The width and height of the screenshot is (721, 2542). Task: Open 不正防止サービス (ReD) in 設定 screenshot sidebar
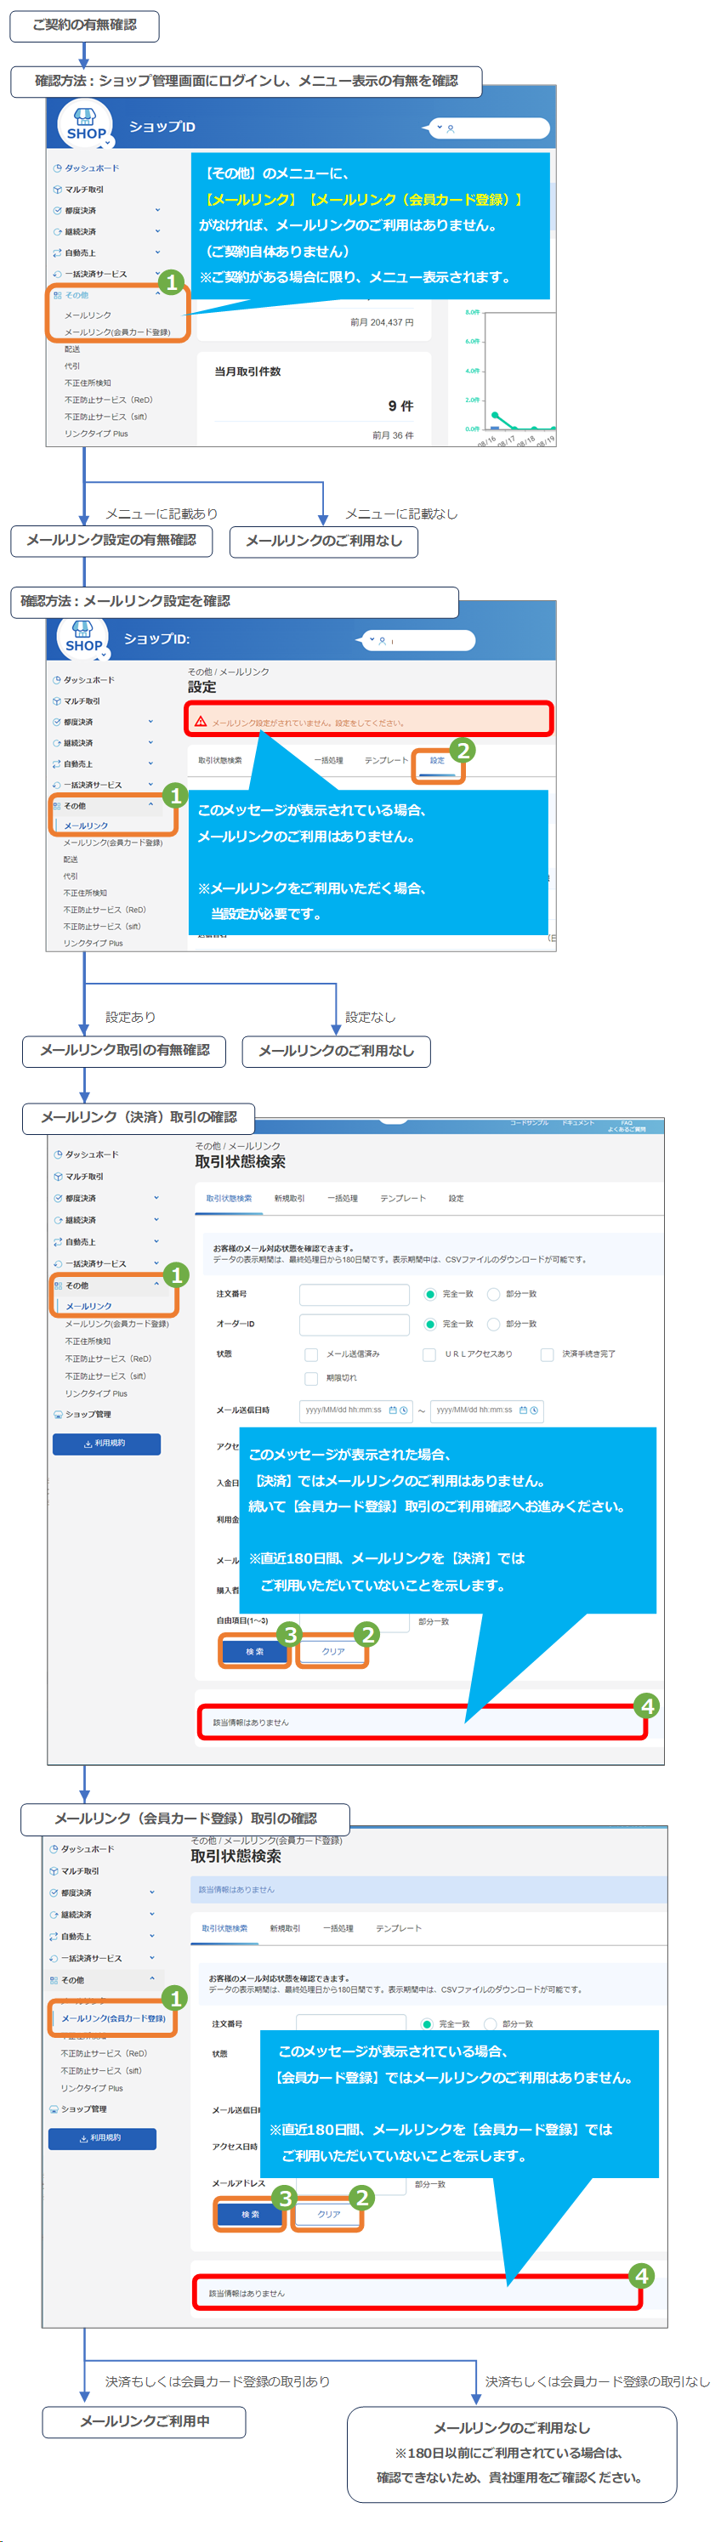(x=105, y=910)
